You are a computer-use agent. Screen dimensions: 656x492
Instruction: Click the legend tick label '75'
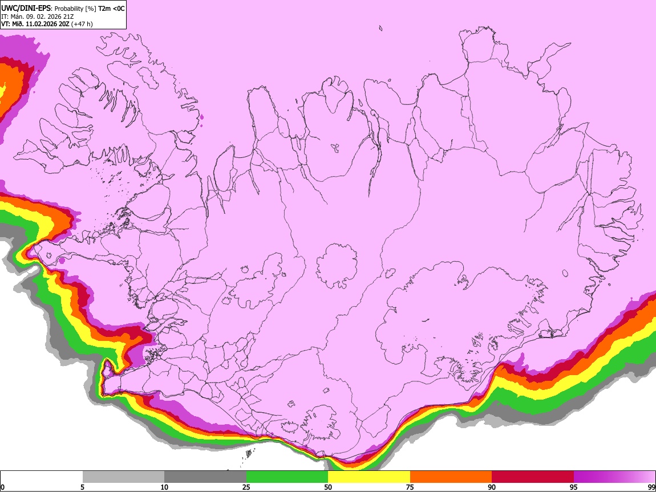point(410,487)
